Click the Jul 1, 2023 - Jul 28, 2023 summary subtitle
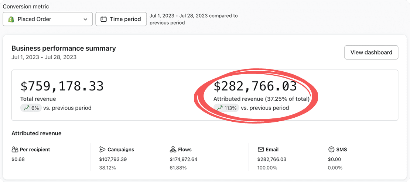The height and width of the screenshot is (182, 410). (x=44, y=57)
